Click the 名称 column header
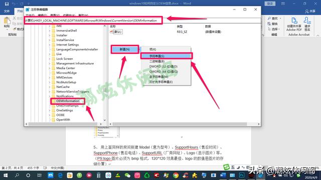Viewport: 321px width, 180px height. tap(113, 26)
